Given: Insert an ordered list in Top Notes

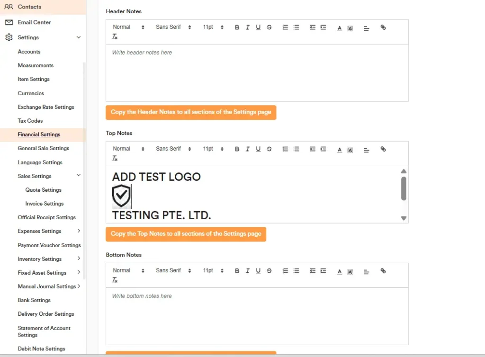Looking at the screenshot, I should (285, 149).
